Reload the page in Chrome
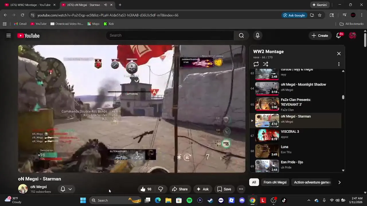The height and width of the screenshot is (206, 367). coord(22,15)
